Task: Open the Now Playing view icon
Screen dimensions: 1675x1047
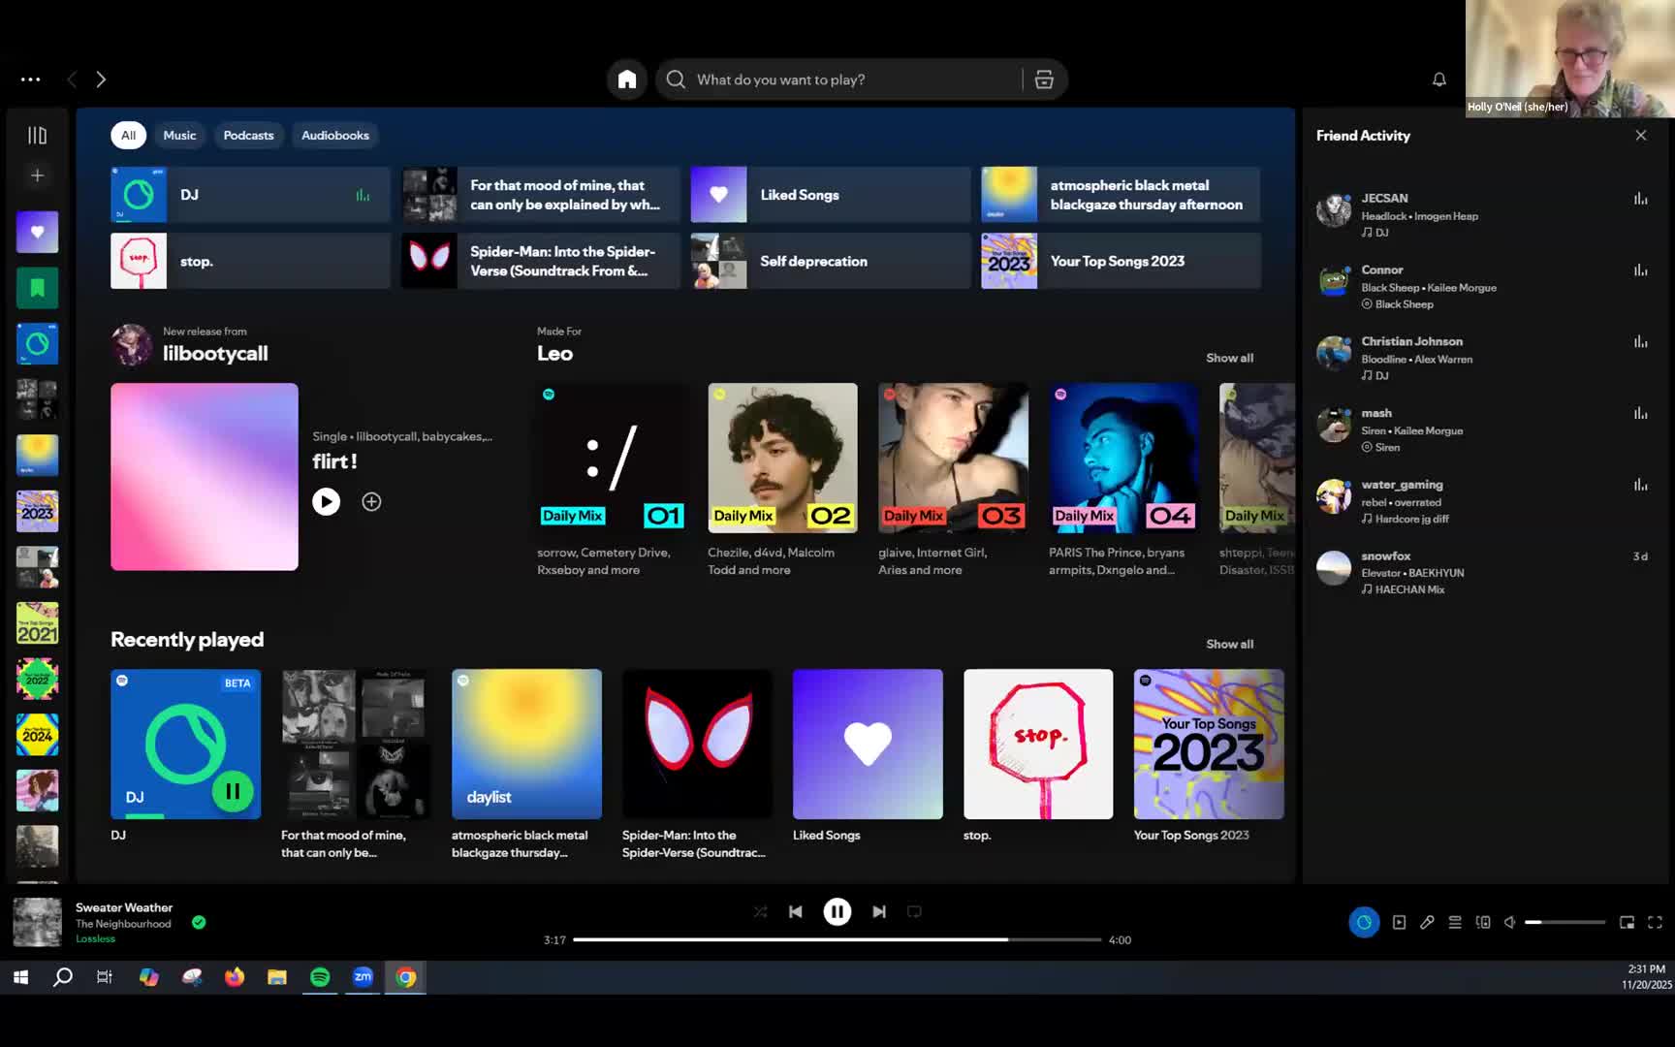Action: pos(1399,923)
